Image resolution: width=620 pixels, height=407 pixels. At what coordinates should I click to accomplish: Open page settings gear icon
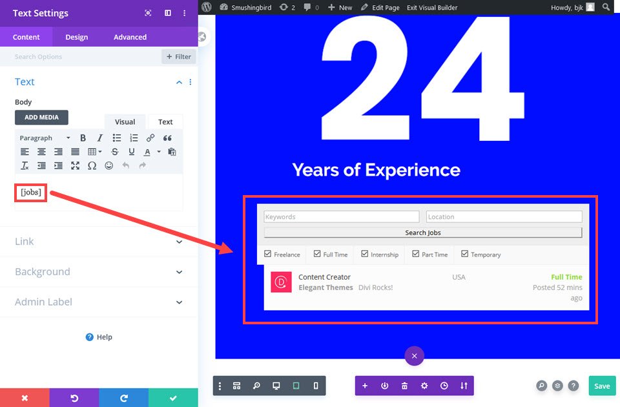(x=424, y=386)
